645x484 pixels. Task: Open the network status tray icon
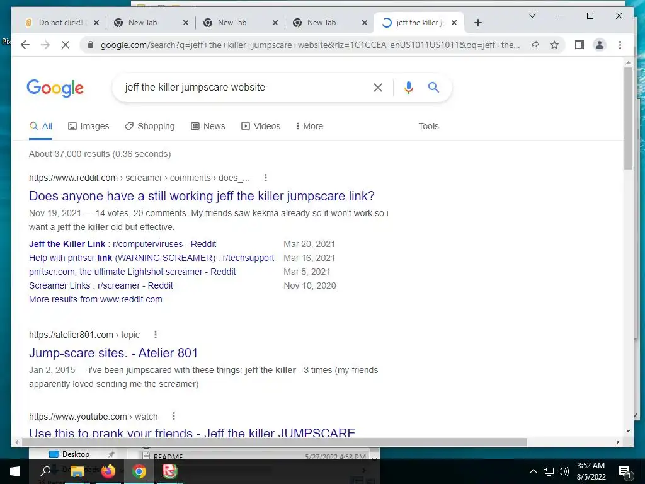(549, 471)
